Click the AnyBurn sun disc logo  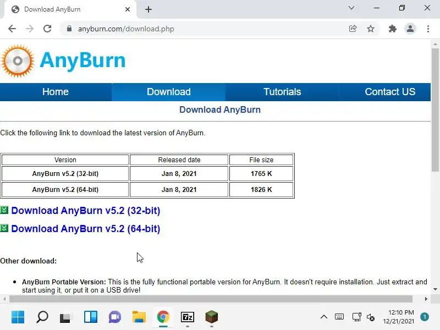[18, 61]
